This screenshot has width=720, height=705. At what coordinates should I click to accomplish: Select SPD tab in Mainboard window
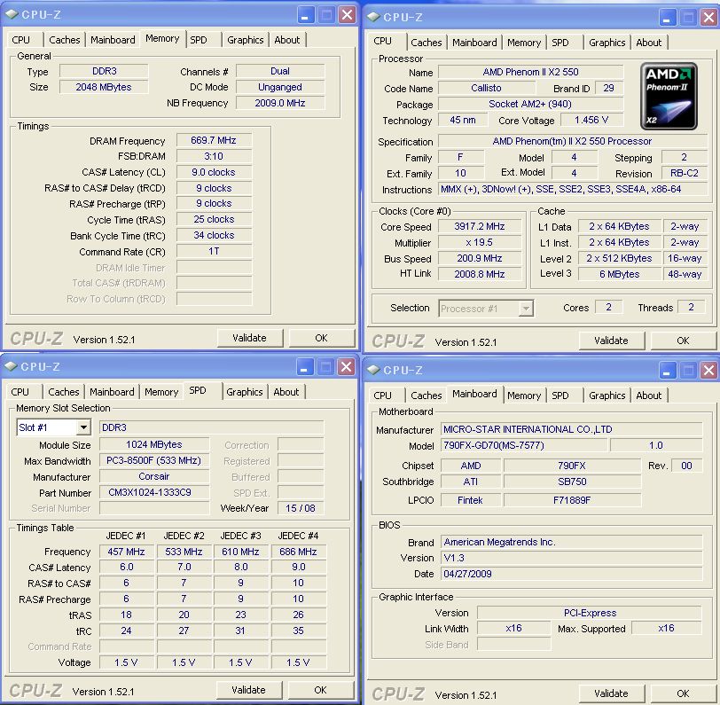(x=560, y=396)
